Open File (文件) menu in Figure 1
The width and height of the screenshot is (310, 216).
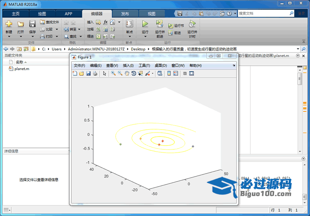pyautogui.click(x=79, y=66)
